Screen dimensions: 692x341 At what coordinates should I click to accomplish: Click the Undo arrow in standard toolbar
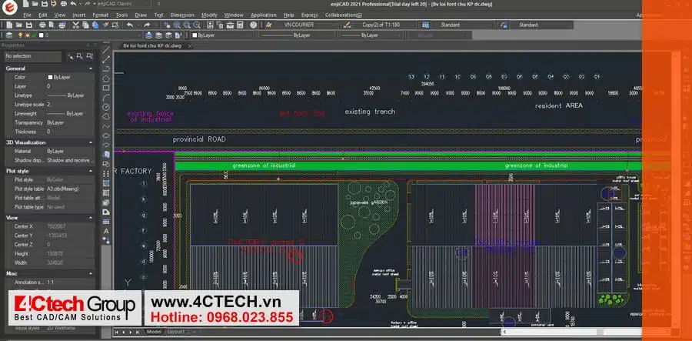coord(130,25)
